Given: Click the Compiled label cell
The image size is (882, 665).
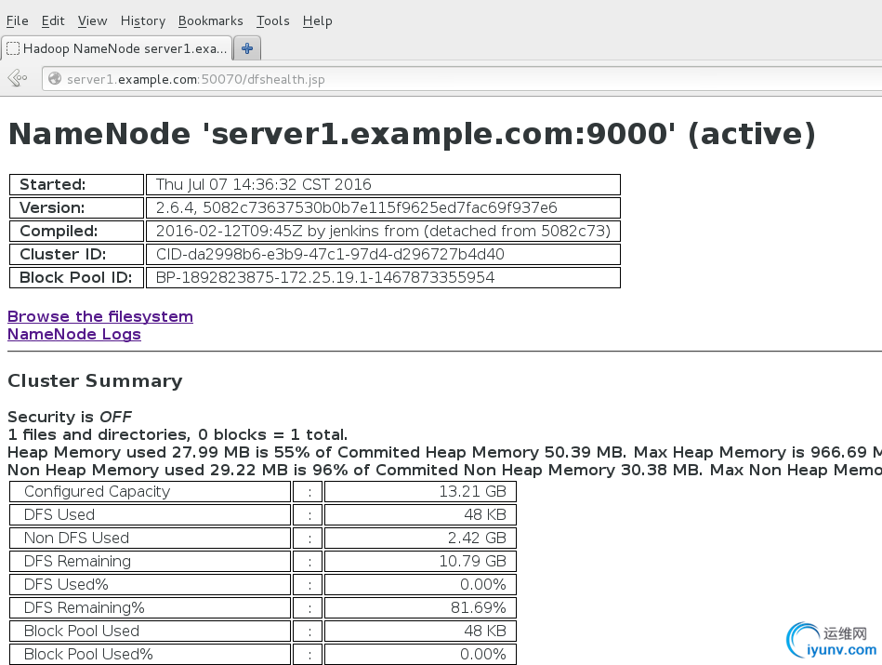Looking at the screenshot, I should (x=76, y=231).
